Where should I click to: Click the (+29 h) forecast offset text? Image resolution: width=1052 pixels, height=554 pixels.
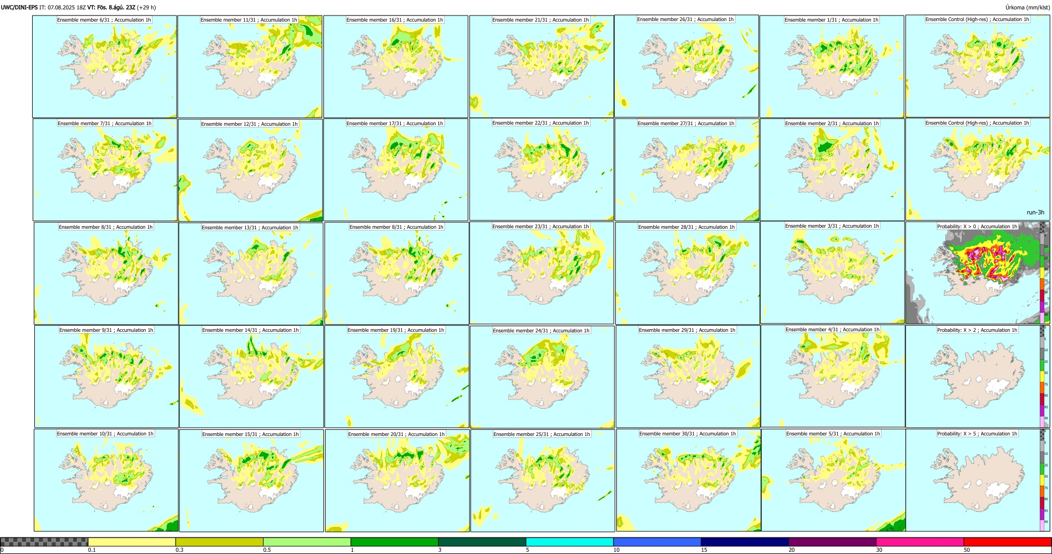click(x=146, y=7)
